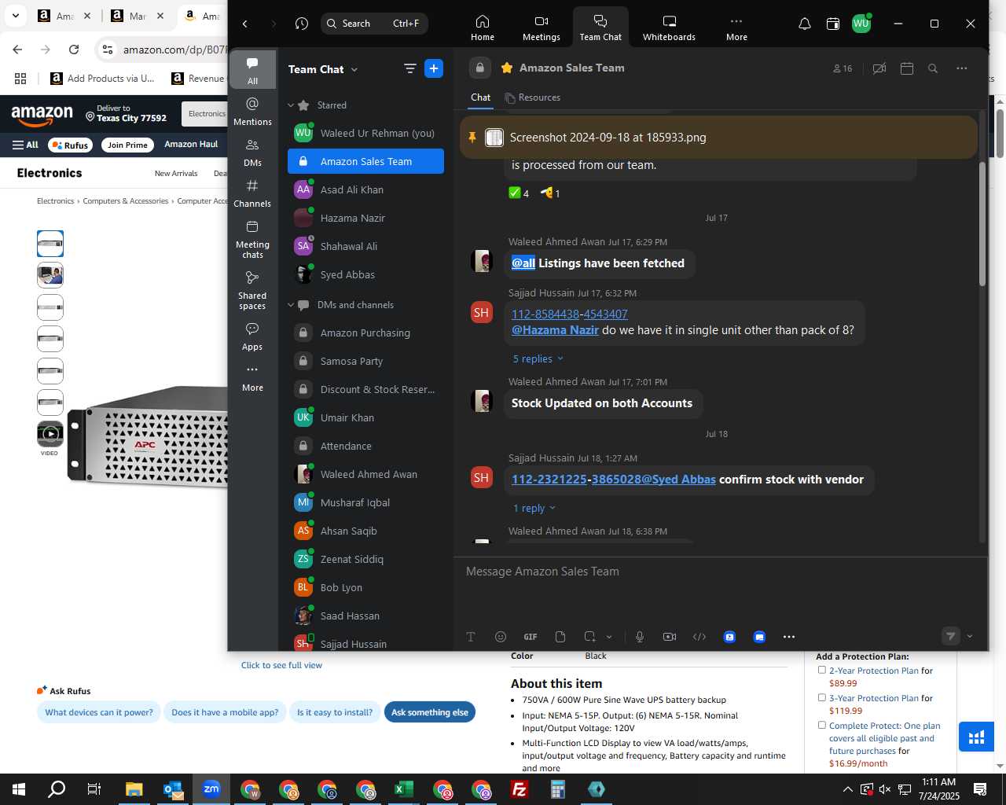The image size is (1006, 805).
Task: Open Apps in the sidebar
Action: (252, 336)
